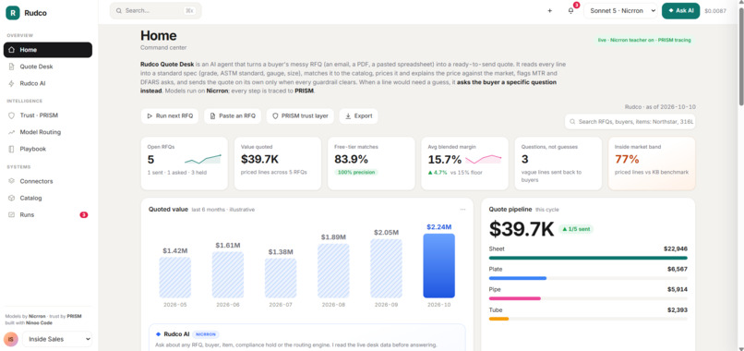744x351 pixels.
Task: Open the Avg blended margin card
Action: pos(464,163)
